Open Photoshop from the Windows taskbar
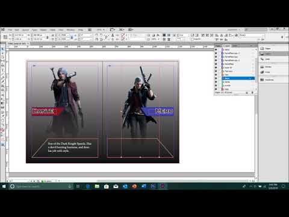The width and height of the screenshot is (289, 217). pyautogui.click(x=153, y=186)
